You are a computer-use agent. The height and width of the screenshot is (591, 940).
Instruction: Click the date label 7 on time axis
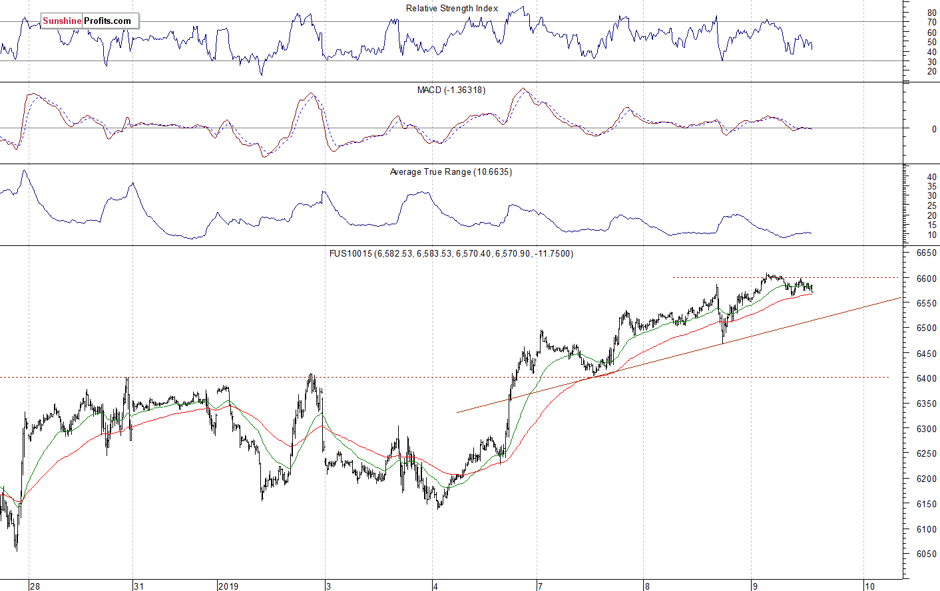(541, 586)
